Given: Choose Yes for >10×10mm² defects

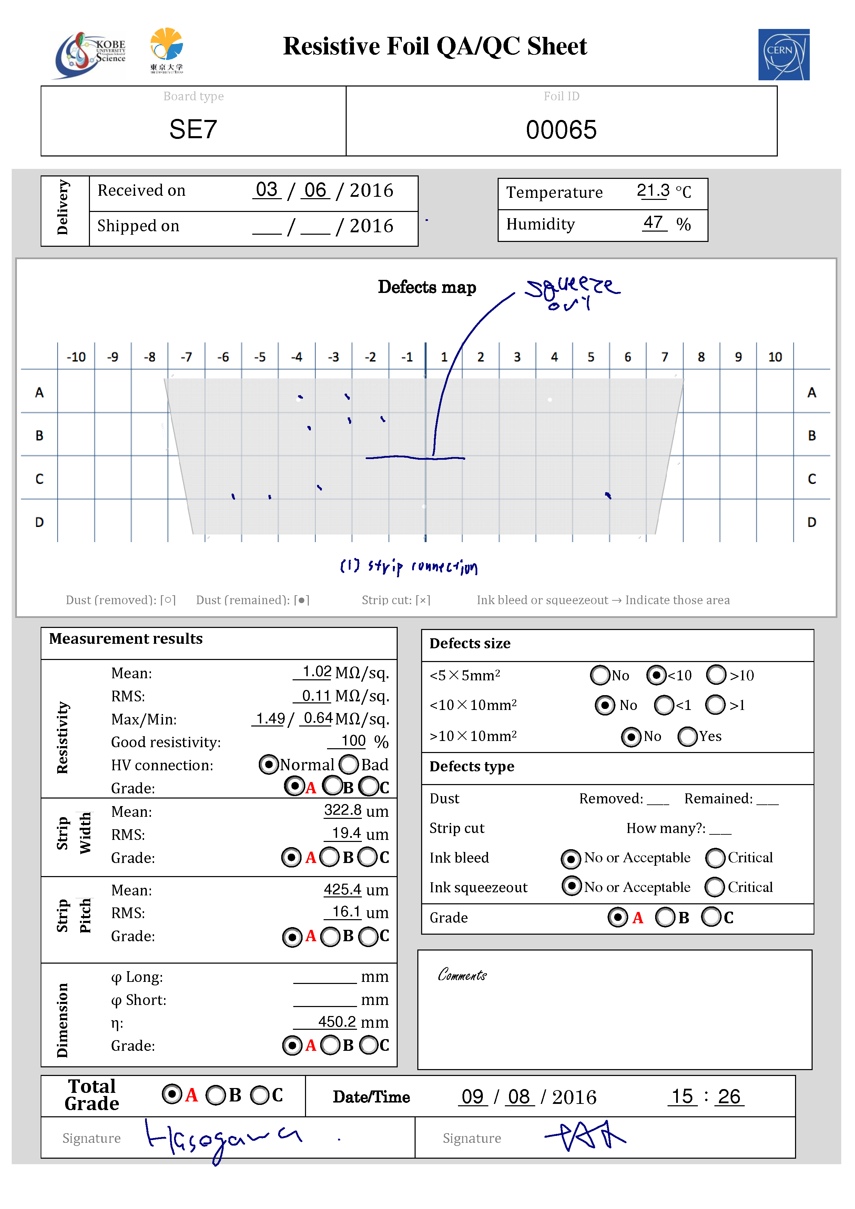Looking at the screenshot, I should 688,736.
